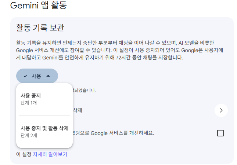Open the 자세히 알아보기 link
Screen dimensions: 237x165
(x=50, y=154)
